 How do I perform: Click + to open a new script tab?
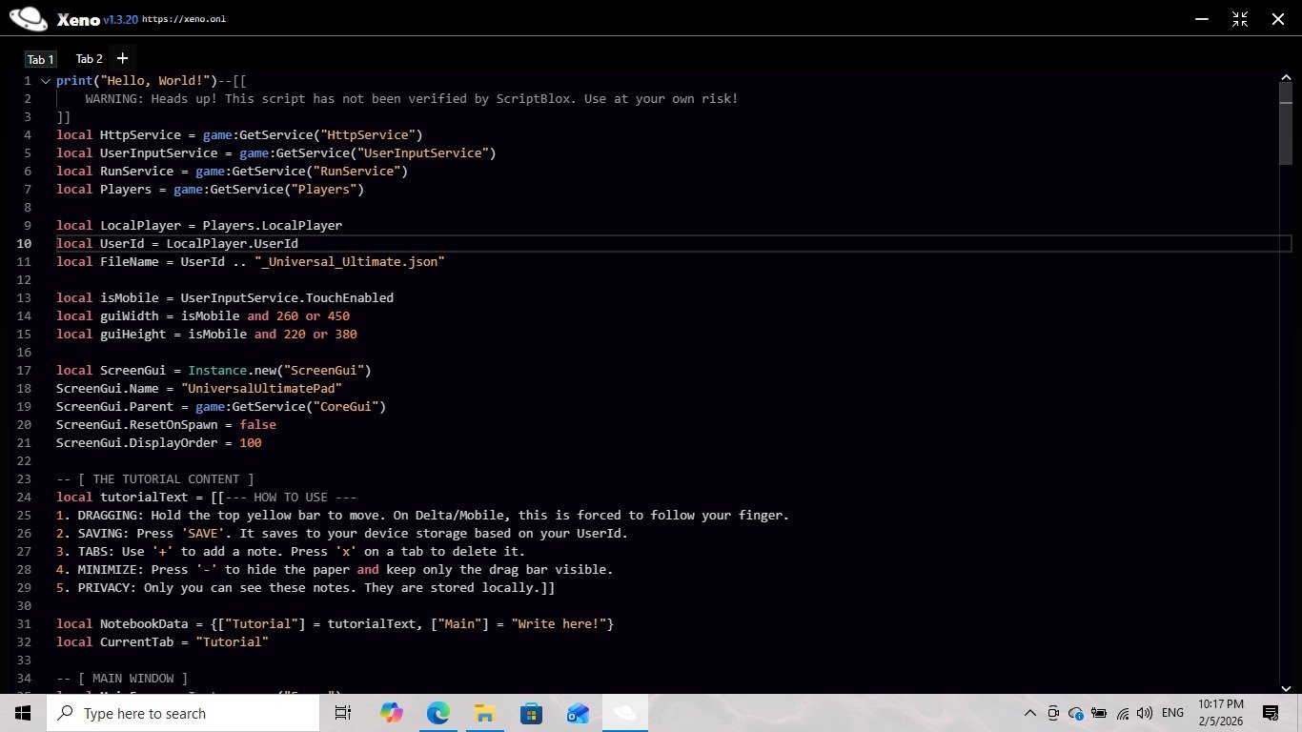point(122,58)
